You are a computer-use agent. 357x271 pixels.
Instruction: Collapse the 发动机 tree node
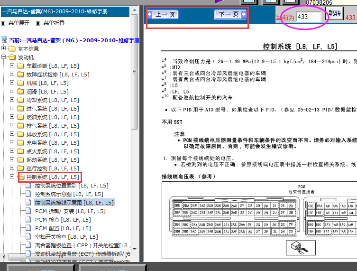(4, 57)
